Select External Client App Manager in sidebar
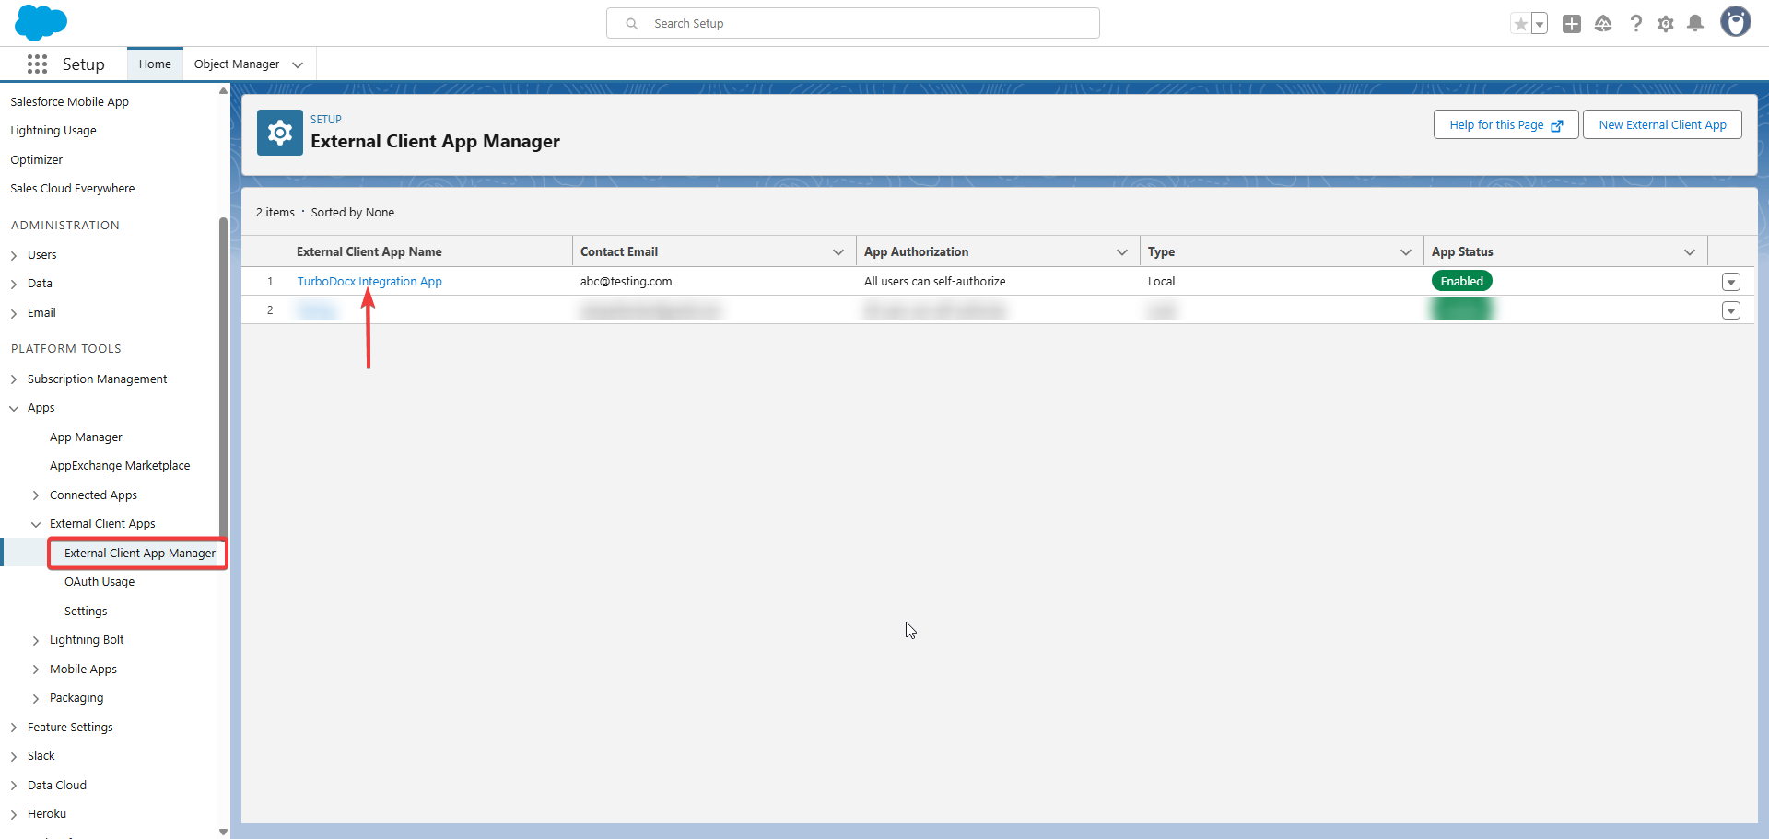The width and height of the screenshot is (1769, 839). [x=140, y=553]
